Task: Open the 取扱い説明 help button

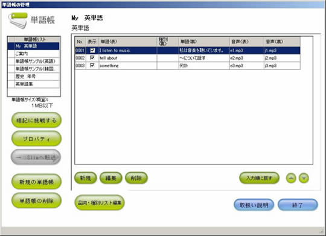Action: [x=254, y=205]
